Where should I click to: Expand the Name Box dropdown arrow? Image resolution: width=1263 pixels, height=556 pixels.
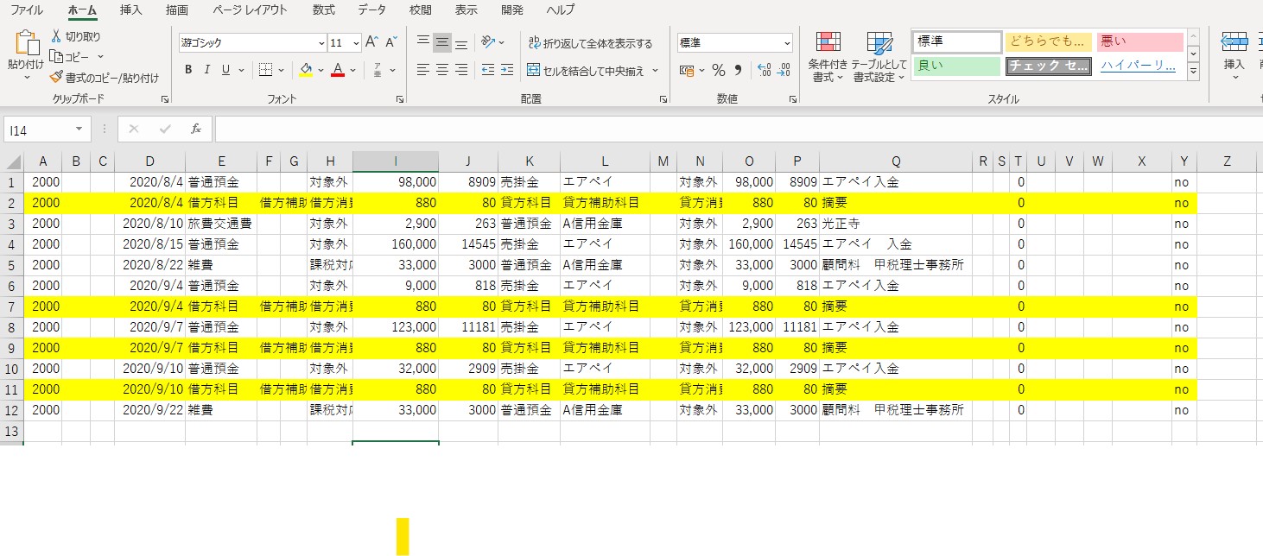(x=79, y=129)
